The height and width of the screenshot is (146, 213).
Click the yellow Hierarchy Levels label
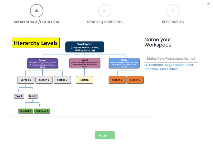[36, 43]
